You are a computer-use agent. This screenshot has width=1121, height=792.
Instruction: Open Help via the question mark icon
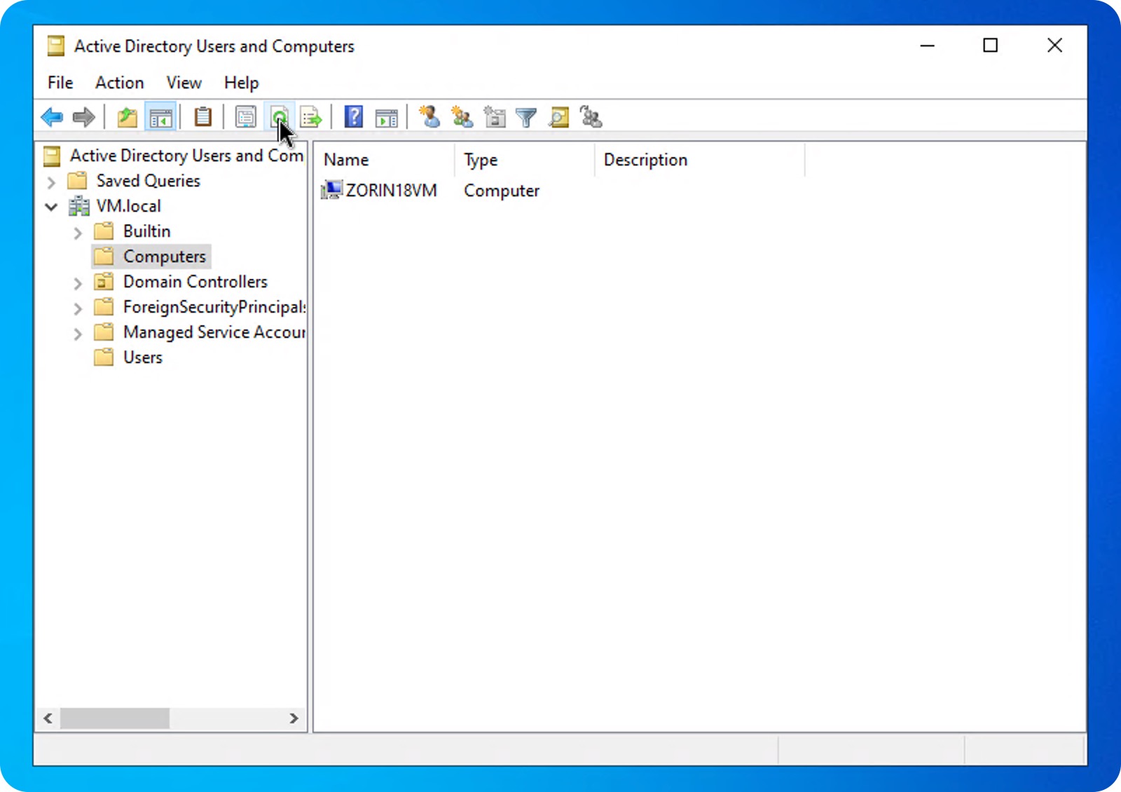(354, 117)
